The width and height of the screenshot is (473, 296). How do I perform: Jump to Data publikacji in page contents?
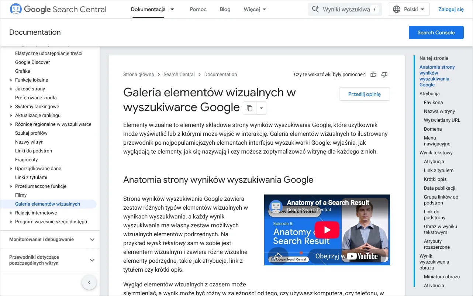439,188
